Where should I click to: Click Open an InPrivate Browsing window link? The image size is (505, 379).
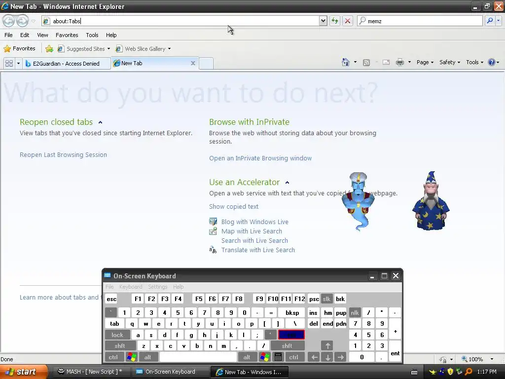point(260,158)
